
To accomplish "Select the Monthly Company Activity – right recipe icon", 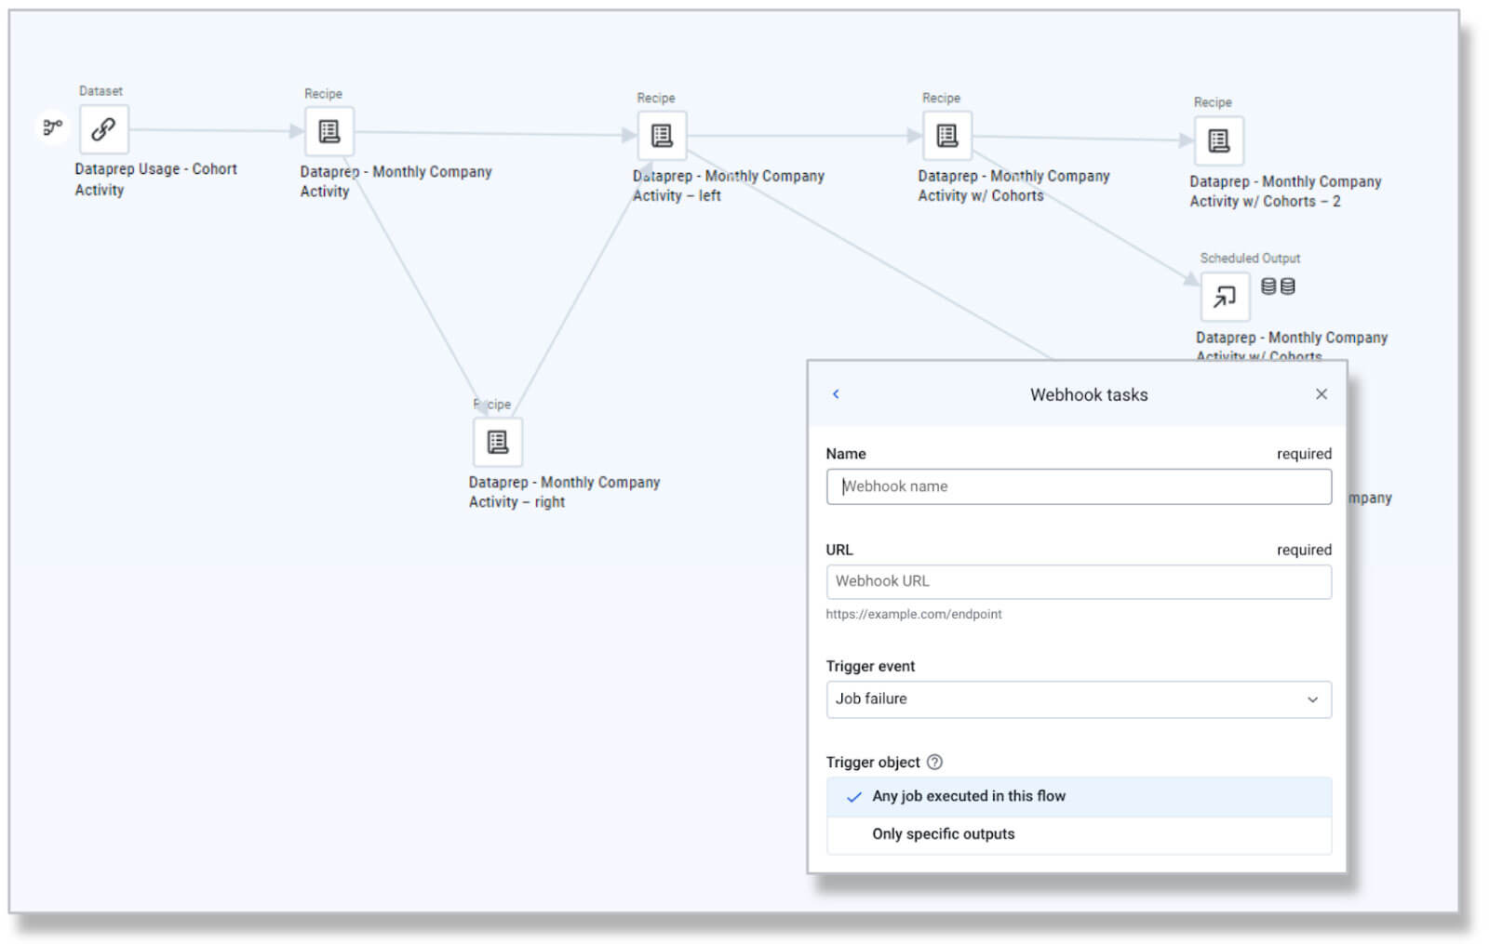I will (498, 442).
